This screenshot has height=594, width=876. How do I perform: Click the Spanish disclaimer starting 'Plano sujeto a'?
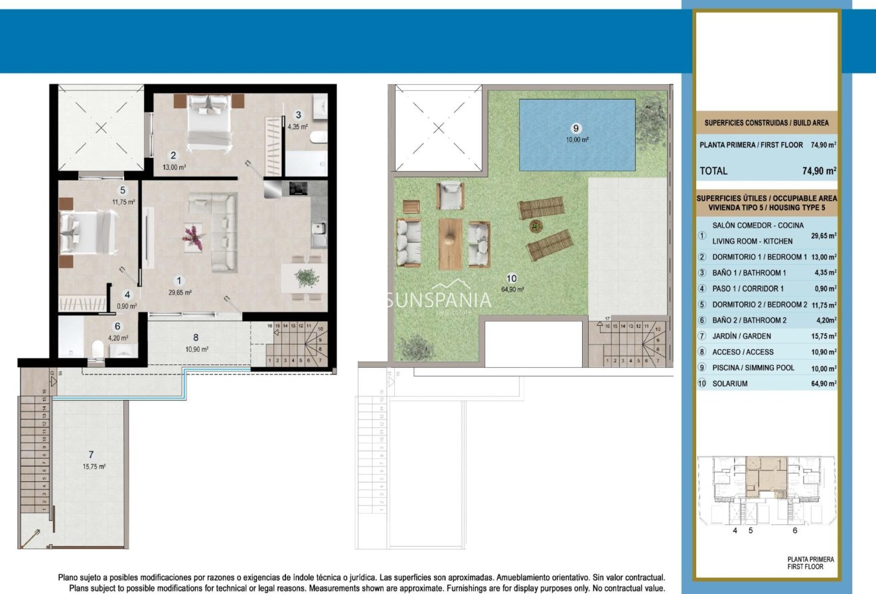pyautogui.click(x=362, y=578)
